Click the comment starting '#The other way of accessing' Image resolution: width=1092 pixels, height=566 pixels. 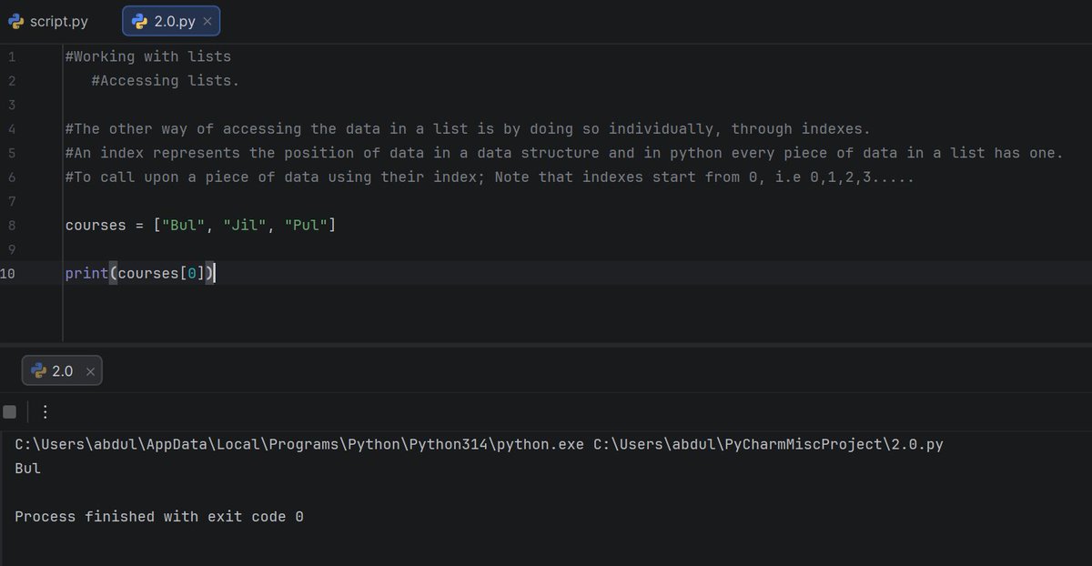468,129
